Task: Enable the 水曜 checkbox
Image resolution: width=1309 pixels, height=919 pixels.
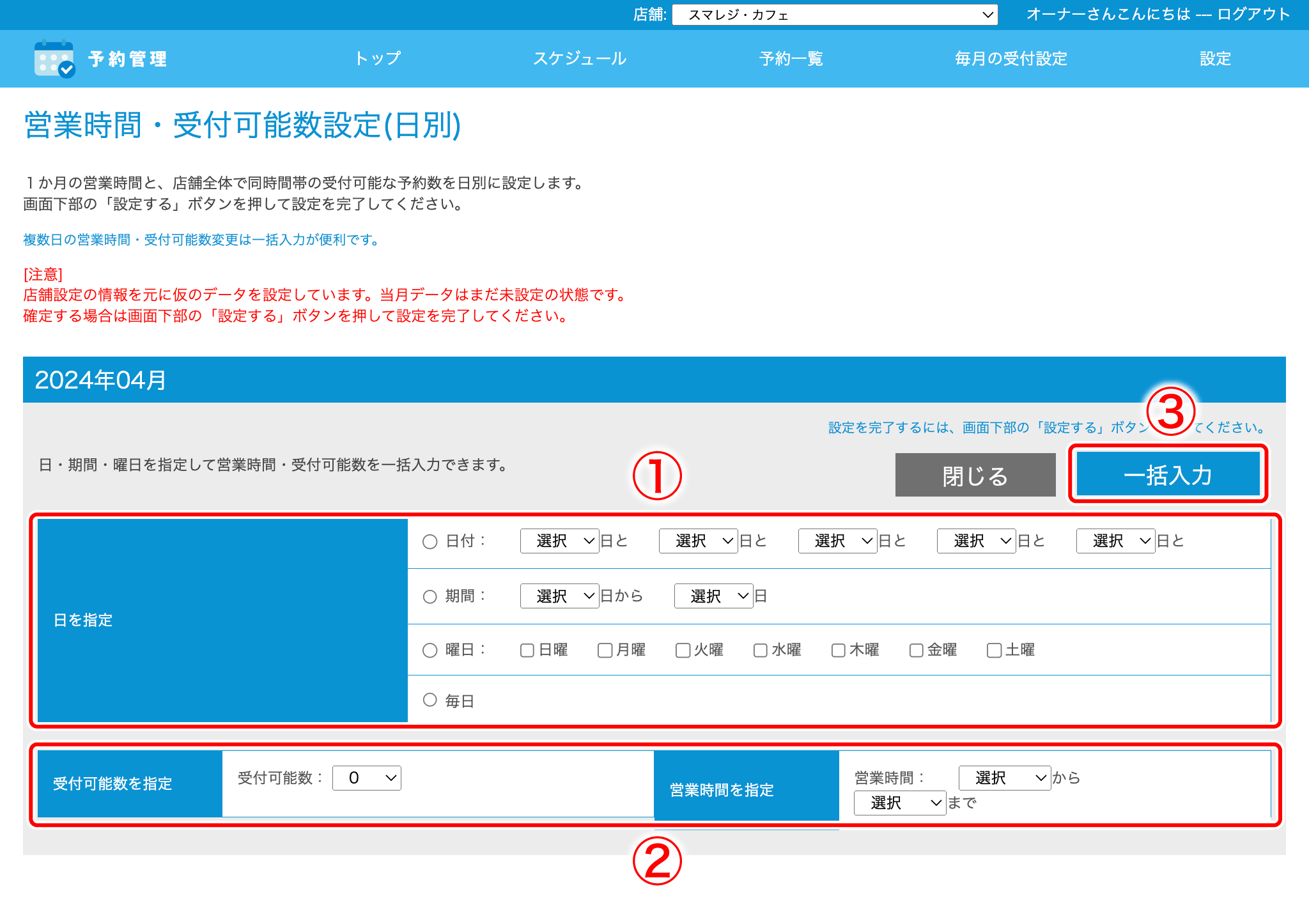Action: pyautogui.click(x=760, y=650)
